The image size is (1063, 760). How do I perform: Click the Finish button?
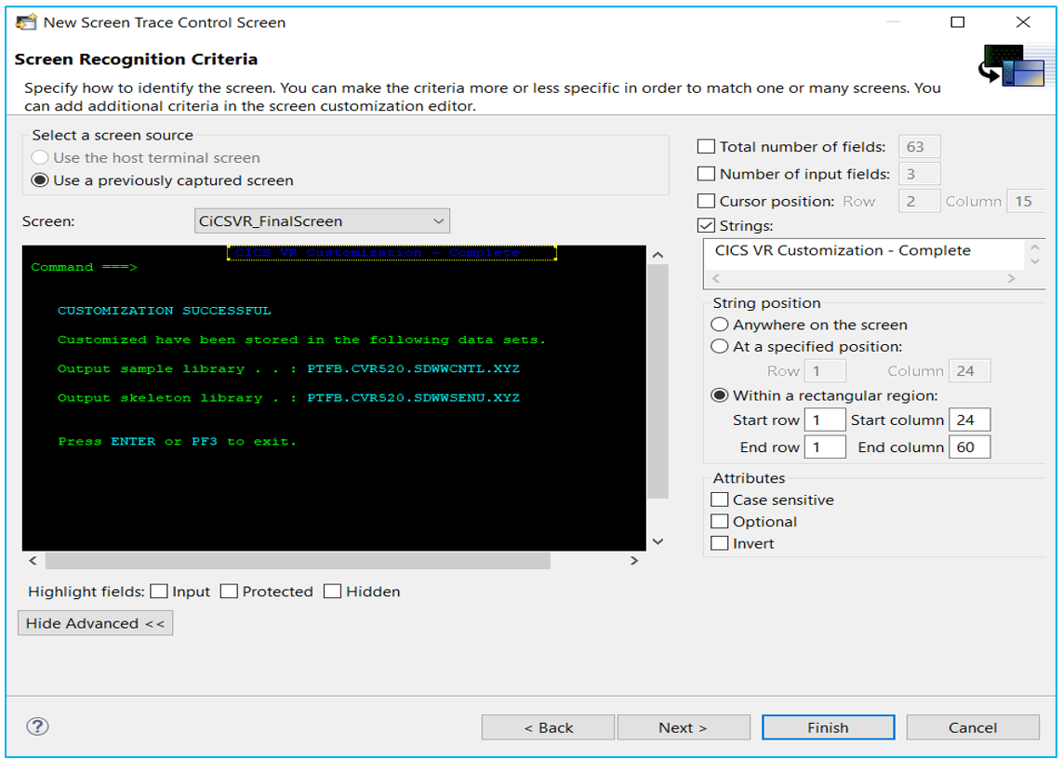pos(828,727)
